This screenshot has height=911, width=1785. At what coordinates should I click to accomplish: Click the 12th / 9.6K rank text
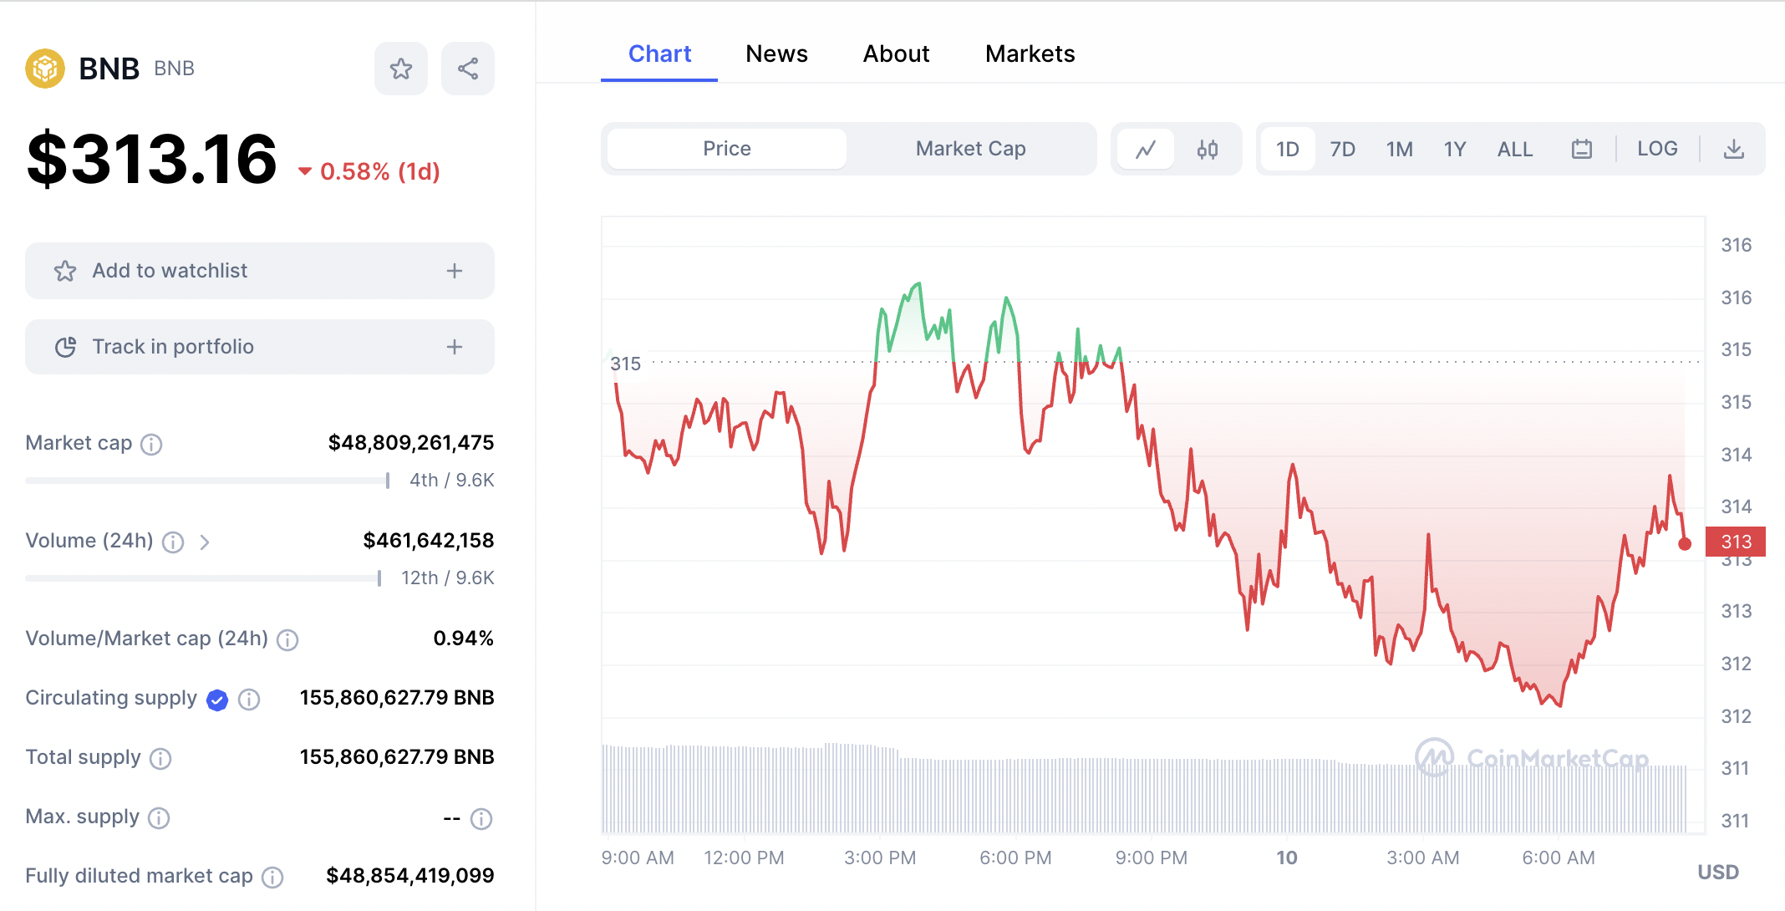[x=448, y=578]
